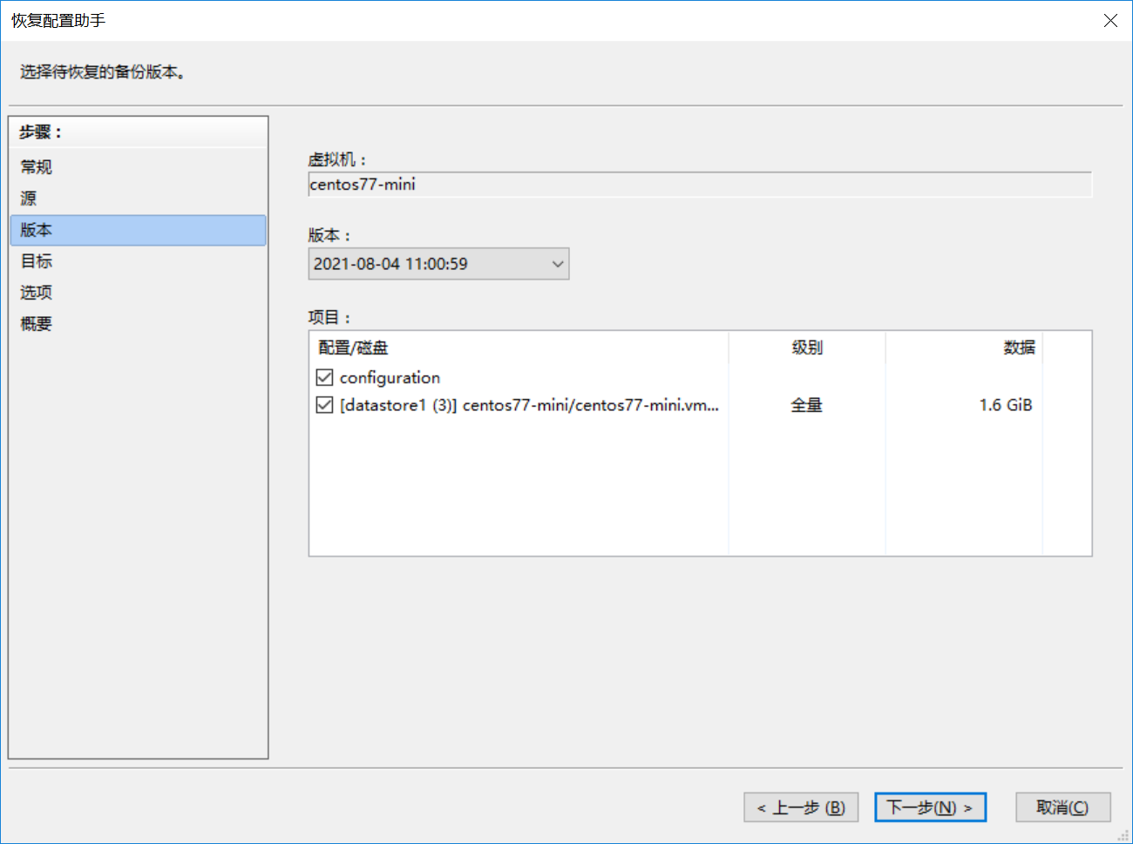Click the dropdown arrow beside 2021-08-04 11:00:59
The width and height of the screenshot is (1133, 844).
[558, 264]
